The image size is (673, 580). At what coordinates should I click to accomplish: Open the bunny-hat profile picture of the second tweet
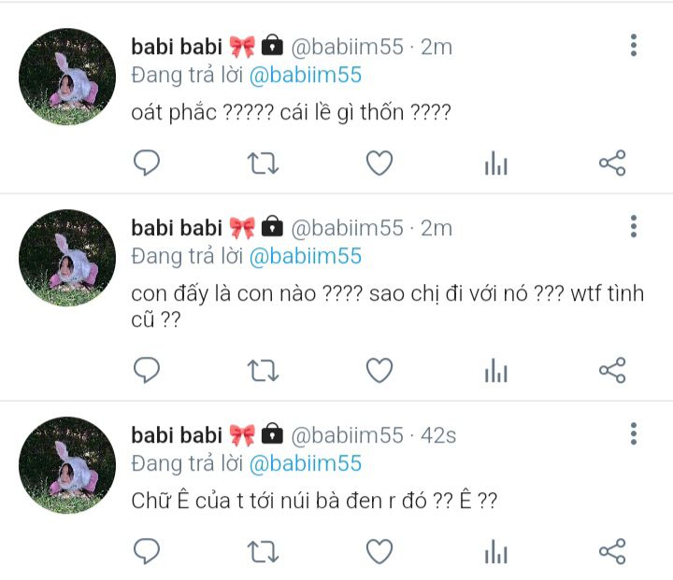click(x=67, y=258)
